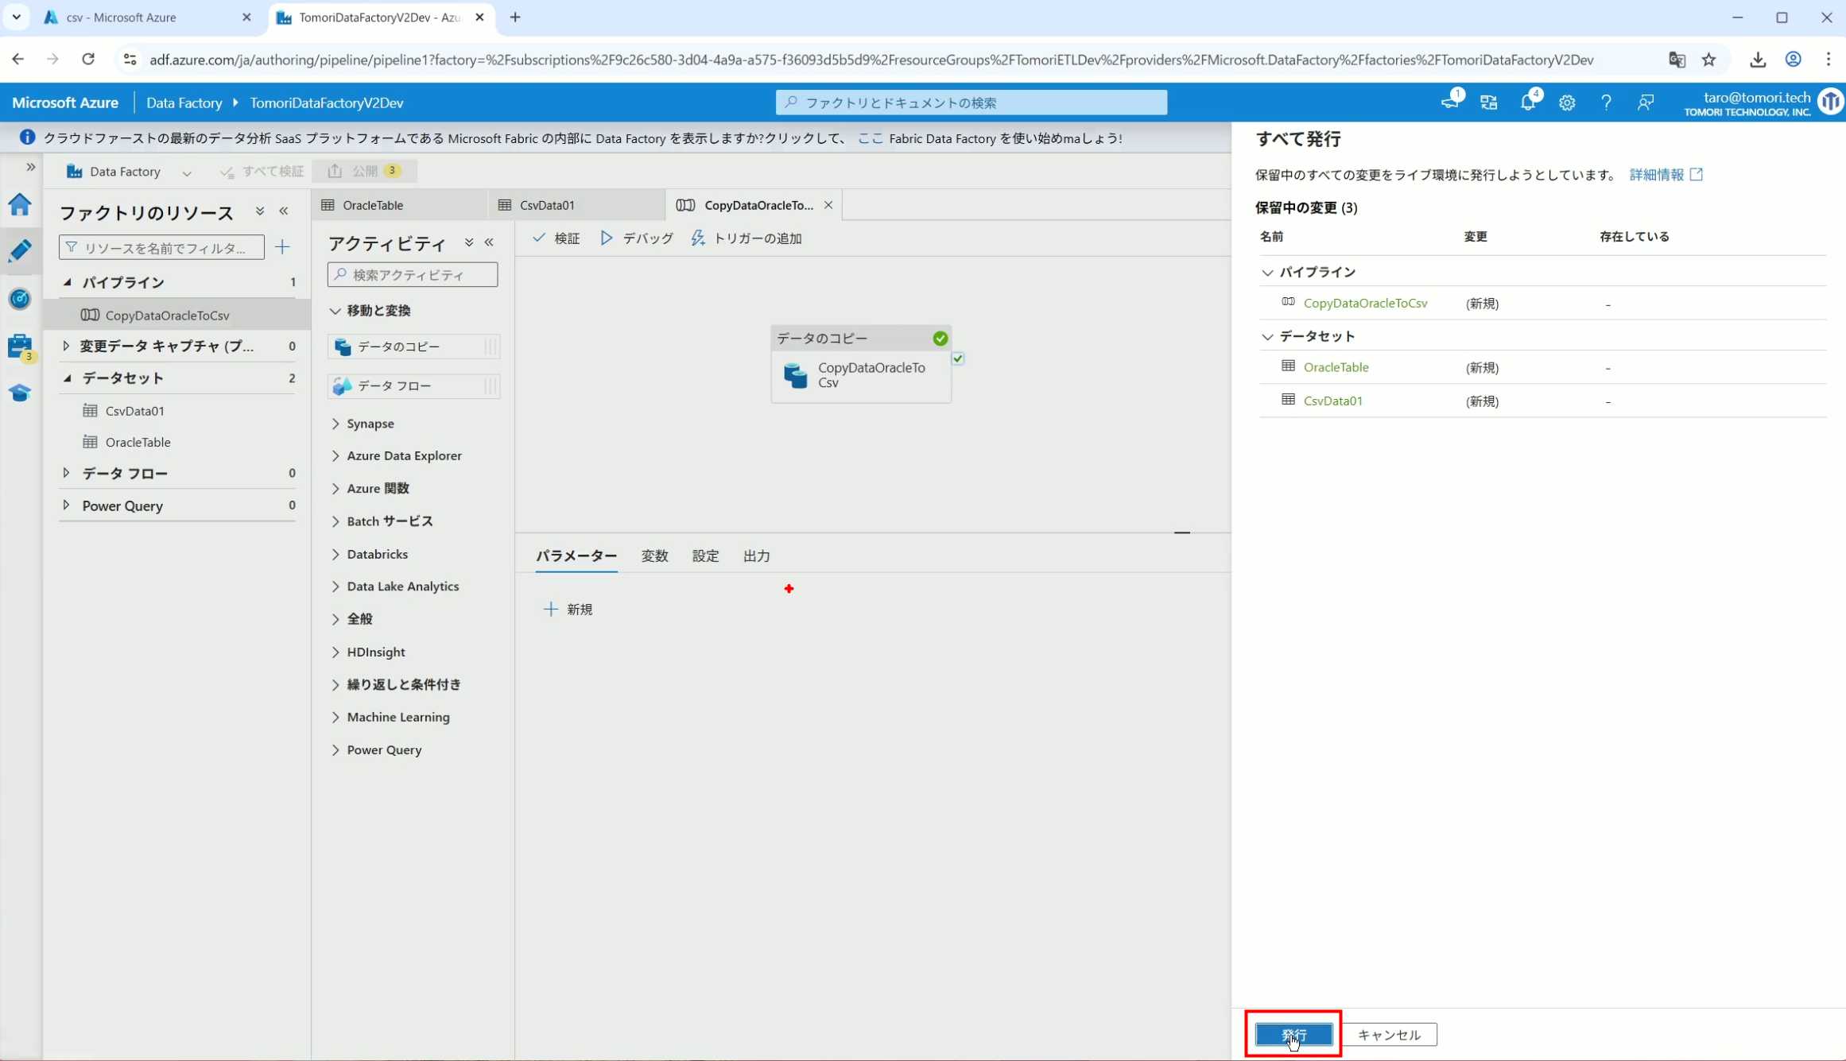Open the Learning Center graduation cap icon

tap(20, 393)
